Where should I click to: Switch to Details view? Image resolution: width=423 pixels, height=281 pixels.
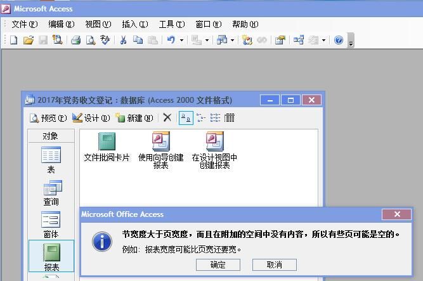229,118
